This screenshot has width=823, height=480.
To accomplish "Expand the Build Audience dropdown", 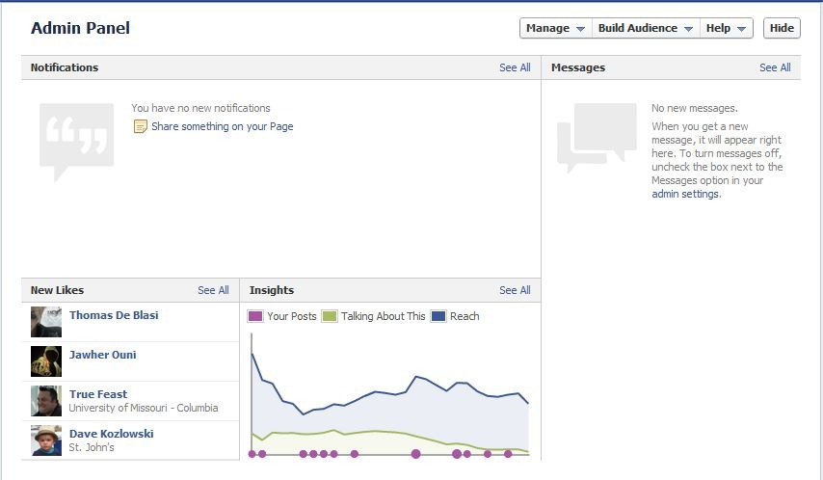I will click(x=646, y=28).
